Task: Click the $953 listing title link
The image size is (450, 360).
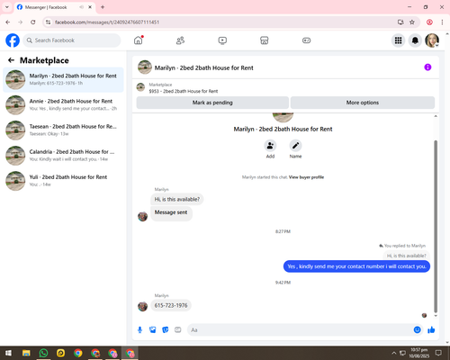Action: [x=184, y=91]
